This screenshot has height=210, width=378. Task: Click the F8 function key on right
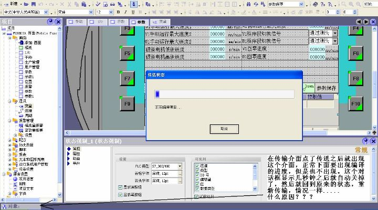355,79
